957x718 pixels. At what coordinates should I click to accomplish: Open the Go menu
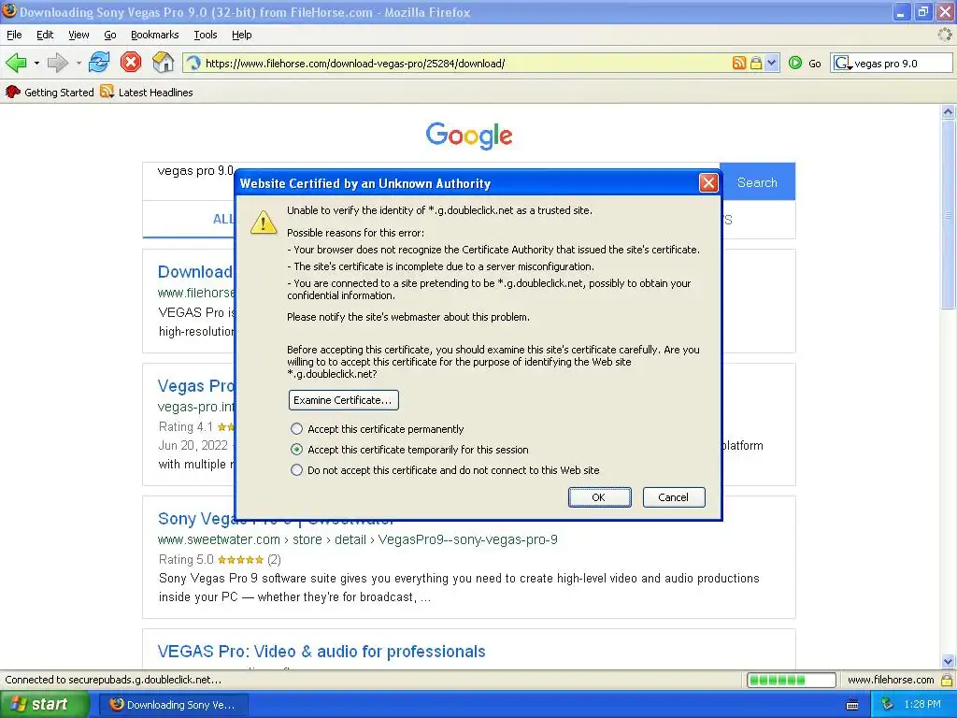point(110,35)
